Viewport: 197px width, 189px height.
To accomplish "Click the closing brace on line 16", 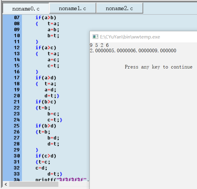I will pyautogui.click(x=37, y=72).
